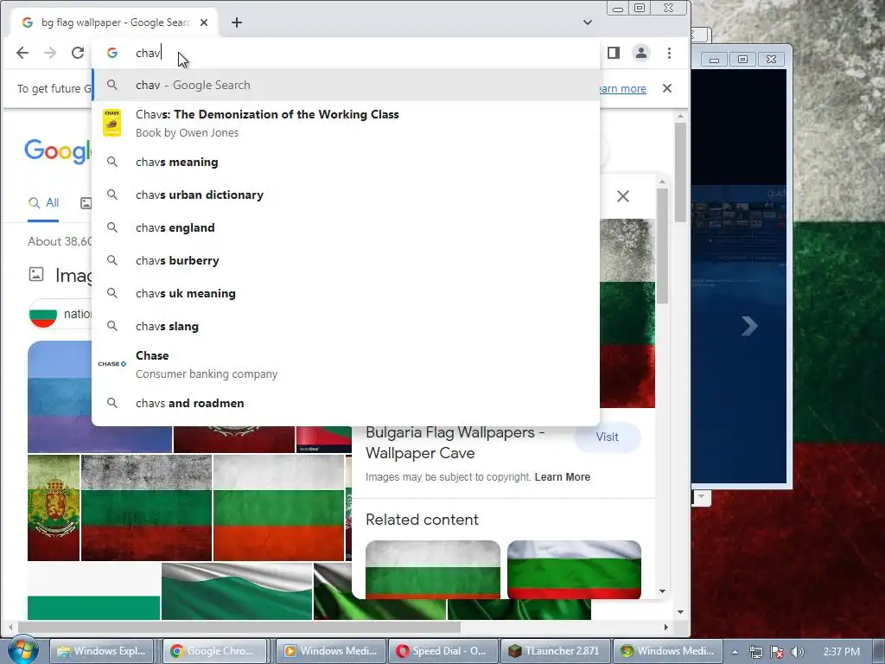Click the preview panel scrollbar down arrow
This screenshot has height=664, width=885.
point(663,591)
